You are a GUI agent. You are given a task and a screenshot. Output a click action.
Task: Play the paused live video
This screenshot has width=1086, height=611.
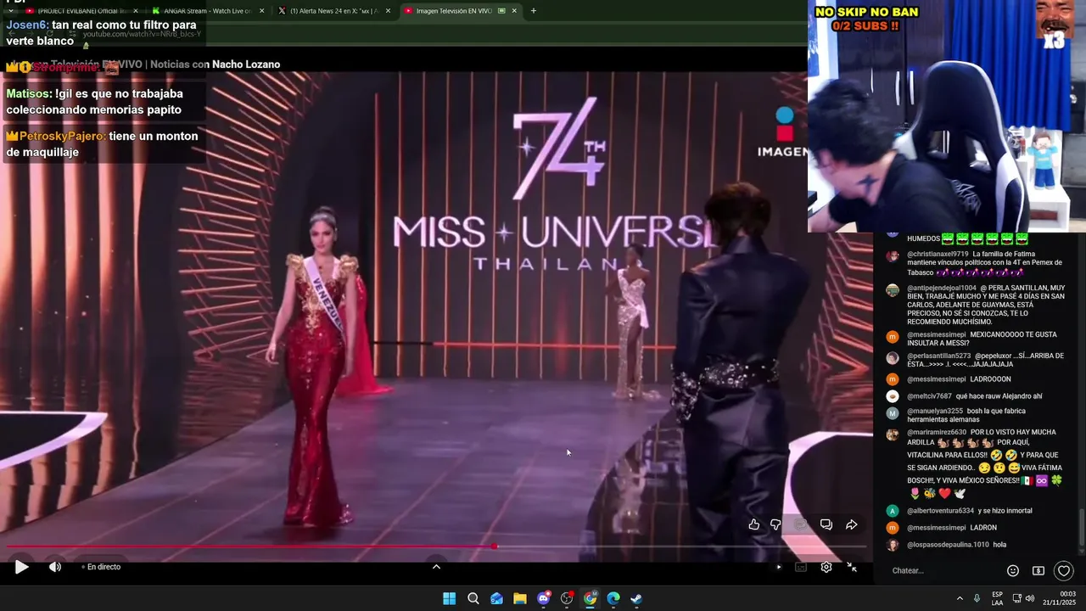click(x=22, y=567)
